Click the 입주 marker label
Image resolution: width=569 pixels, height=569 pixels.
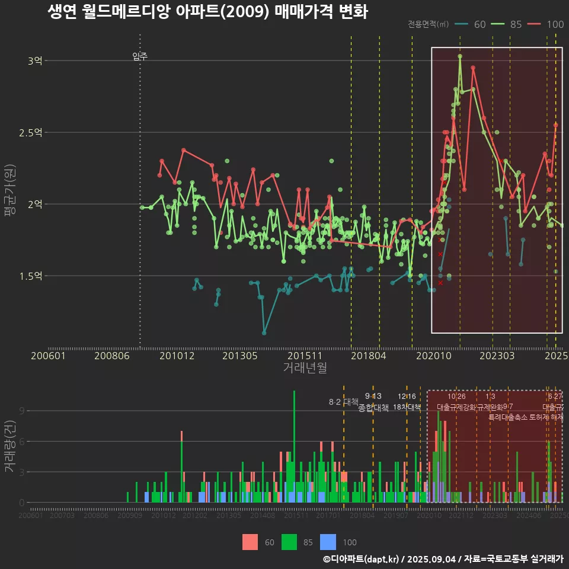coord(140,57)
